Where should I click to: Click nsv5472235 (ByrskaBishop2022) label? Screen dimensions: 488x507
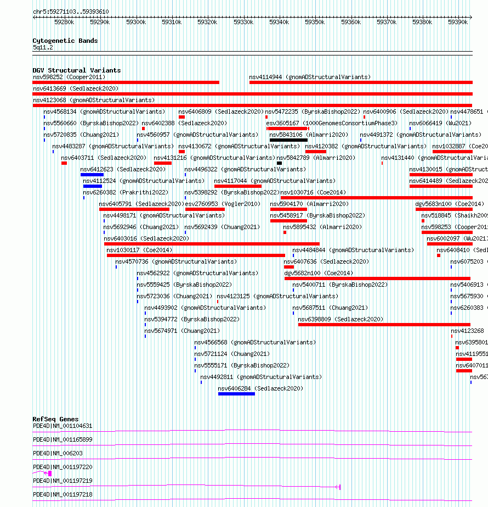point(313,112)
